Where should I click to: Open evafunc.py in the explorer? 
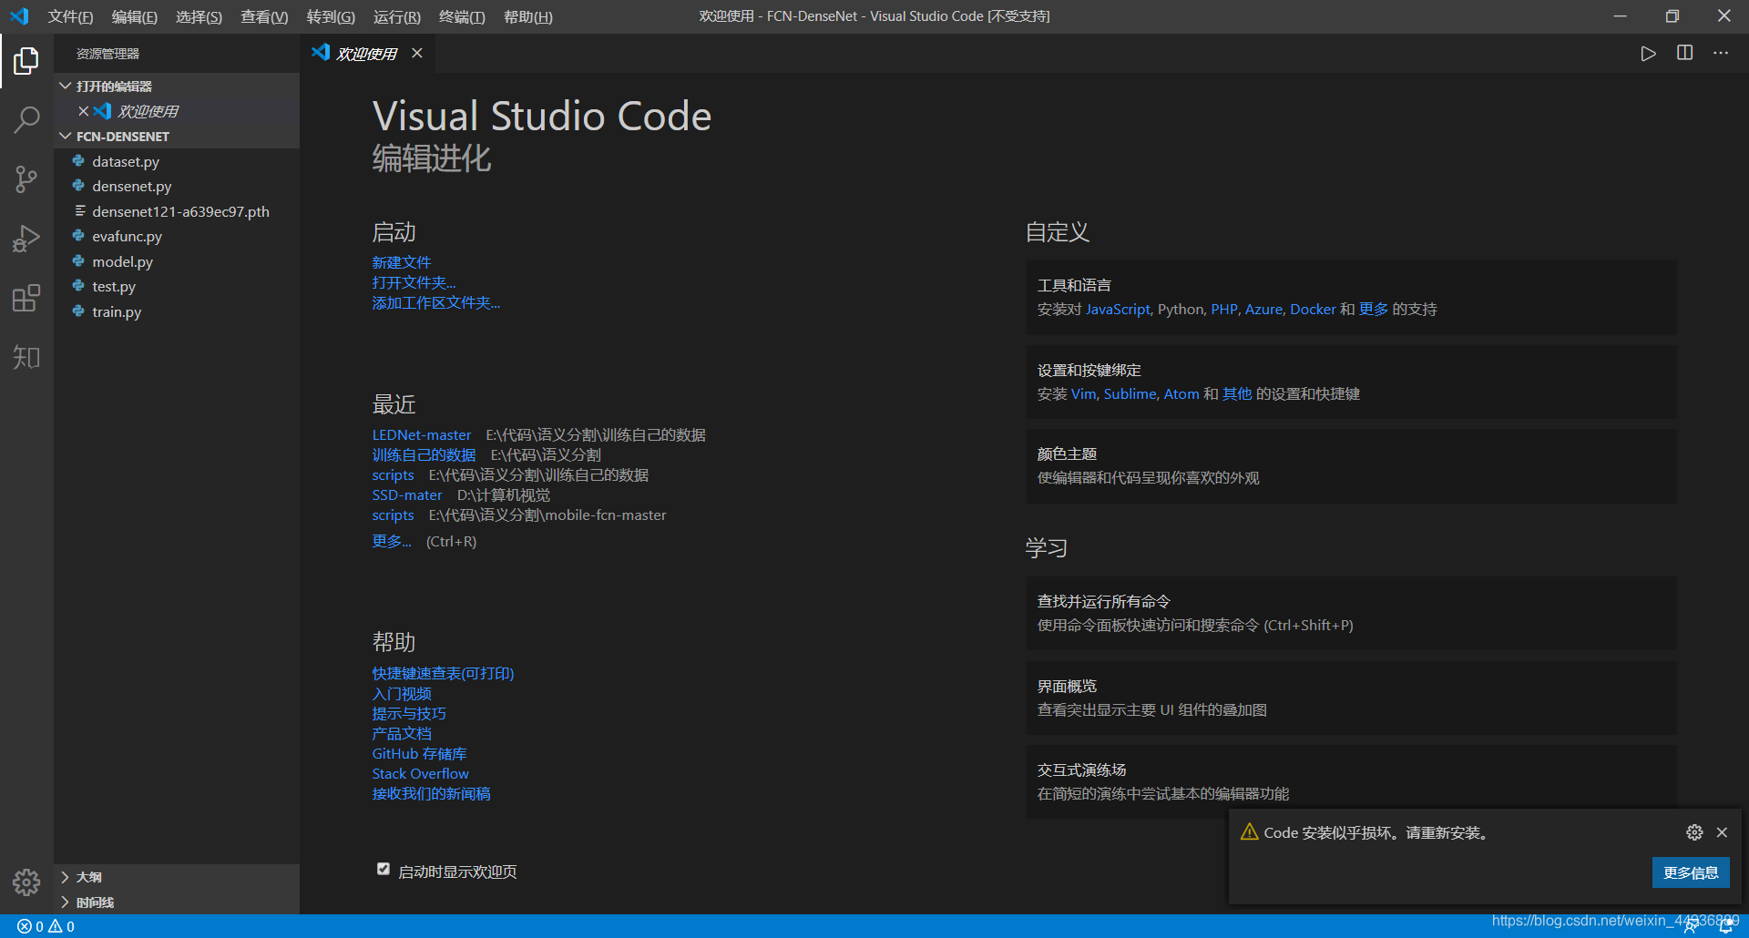[x=177, y=236]
